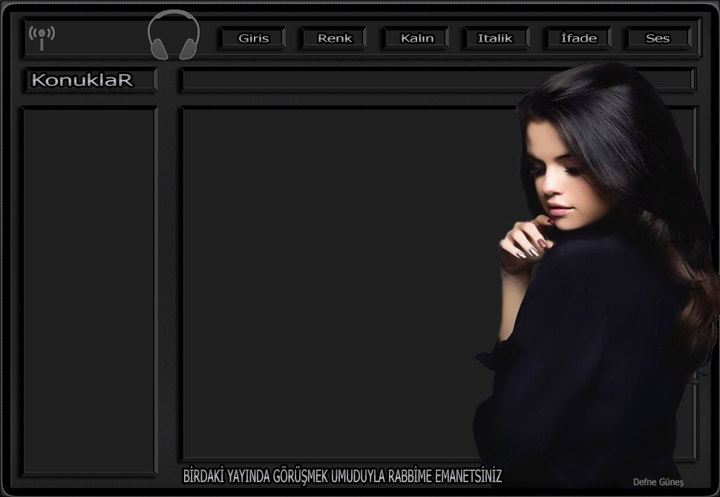
Task: Click the Defne Güneş credit text
Action: (658, 482)
